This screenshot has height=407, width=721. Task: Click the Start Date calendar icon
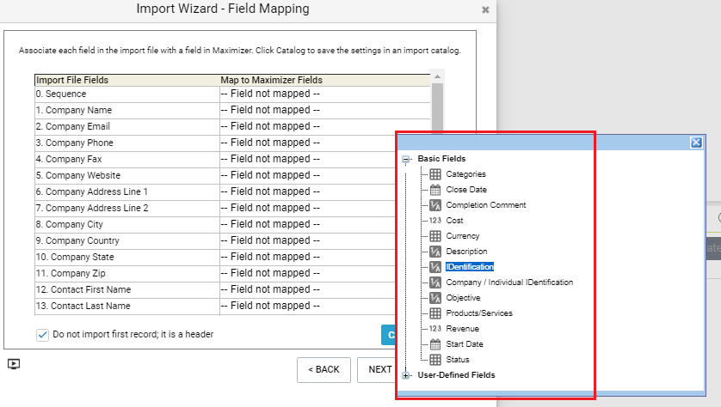[435, 344]
